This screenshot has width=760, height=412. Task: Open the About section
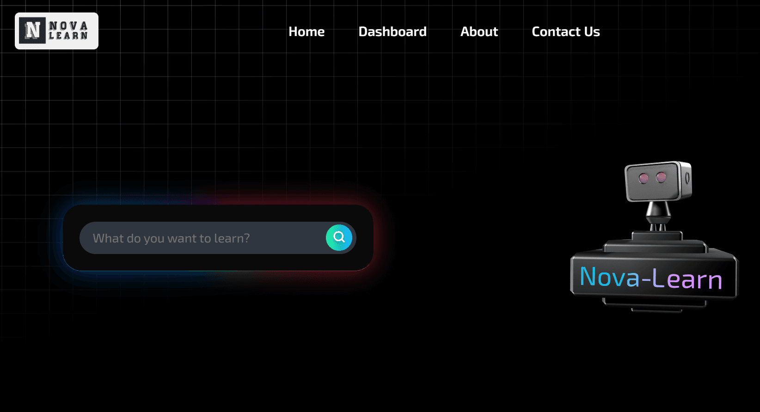pos(479,31)
